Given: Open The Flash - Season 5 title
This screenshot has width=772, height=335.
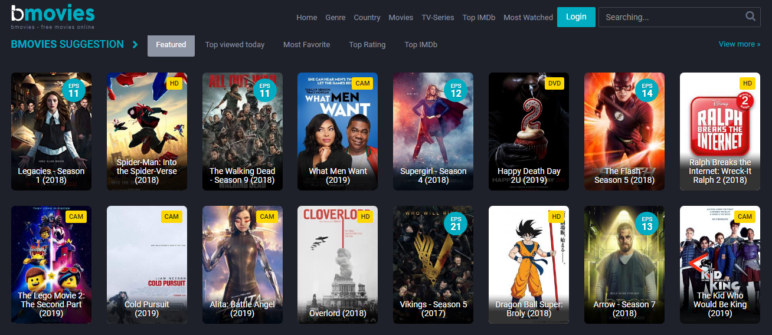Looking at the screenshot, I should coord(625,176).
